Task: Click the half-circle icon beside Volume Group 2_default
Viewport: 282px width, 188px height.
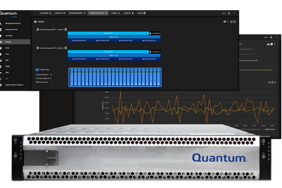Action: pyautogui.click(x=38, y=48)
